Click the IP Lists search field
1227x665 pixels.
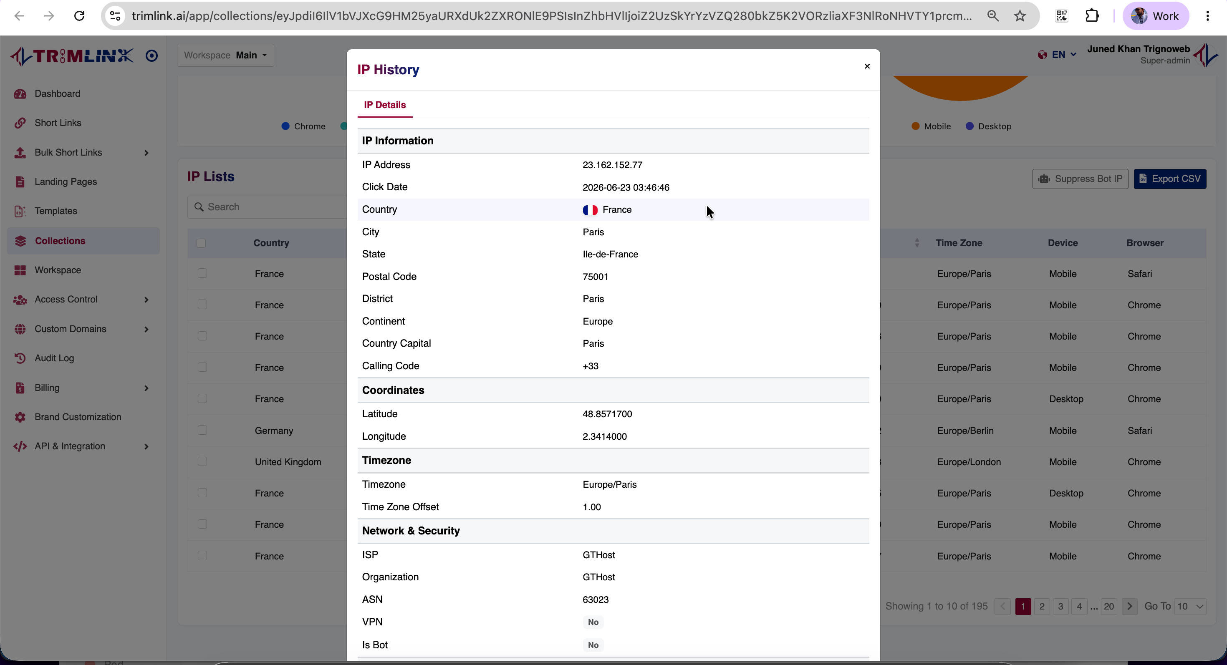click(268, 207)
